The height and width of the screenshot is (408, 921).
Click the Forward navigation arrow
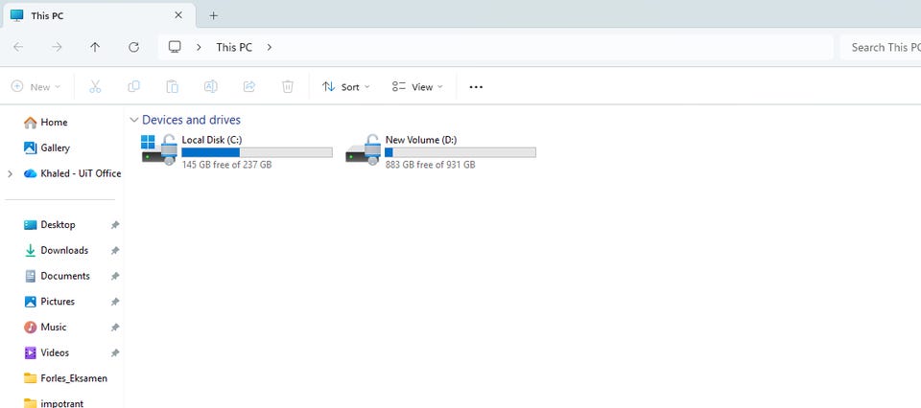(57, 47)
